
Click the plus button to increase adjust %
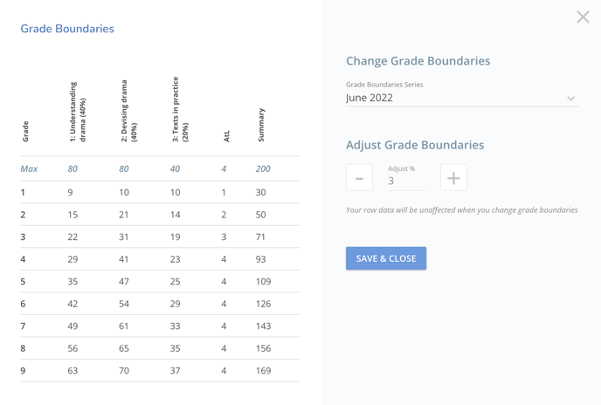[x=453, y=178]
